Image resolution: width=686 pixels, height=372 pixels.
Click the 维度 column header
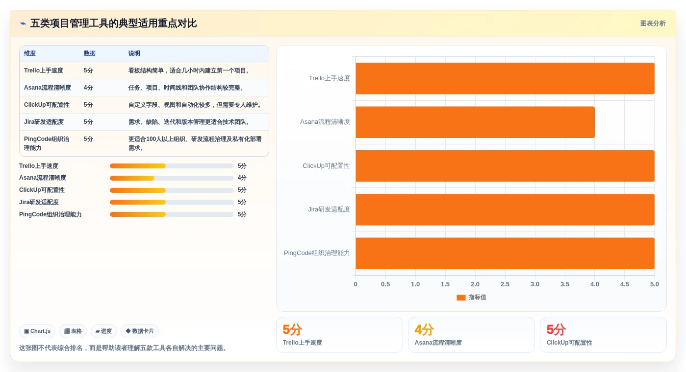(30, 53)
